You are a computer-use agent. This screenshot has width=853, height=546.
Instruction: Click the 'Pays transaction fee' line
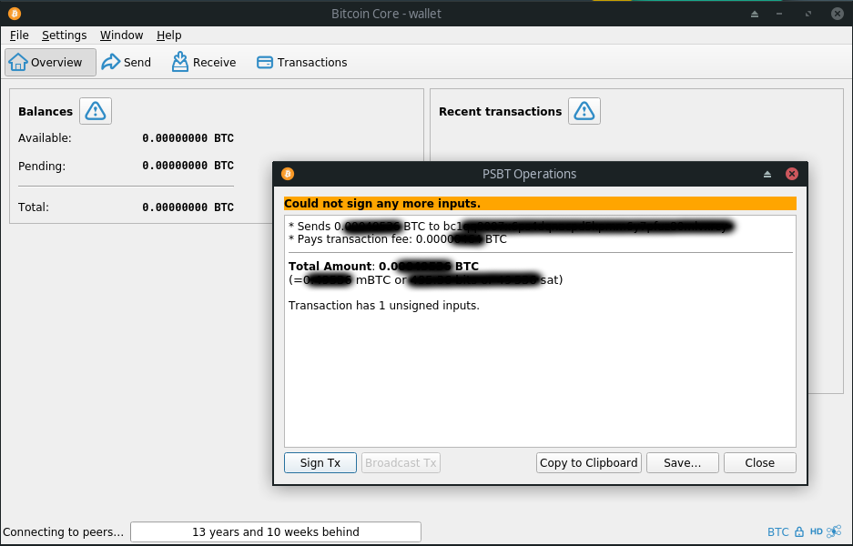click(x=398, y=239)
